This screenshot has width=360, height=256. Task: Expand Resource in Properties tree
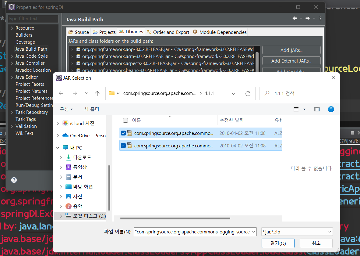[x=12, y=28]
